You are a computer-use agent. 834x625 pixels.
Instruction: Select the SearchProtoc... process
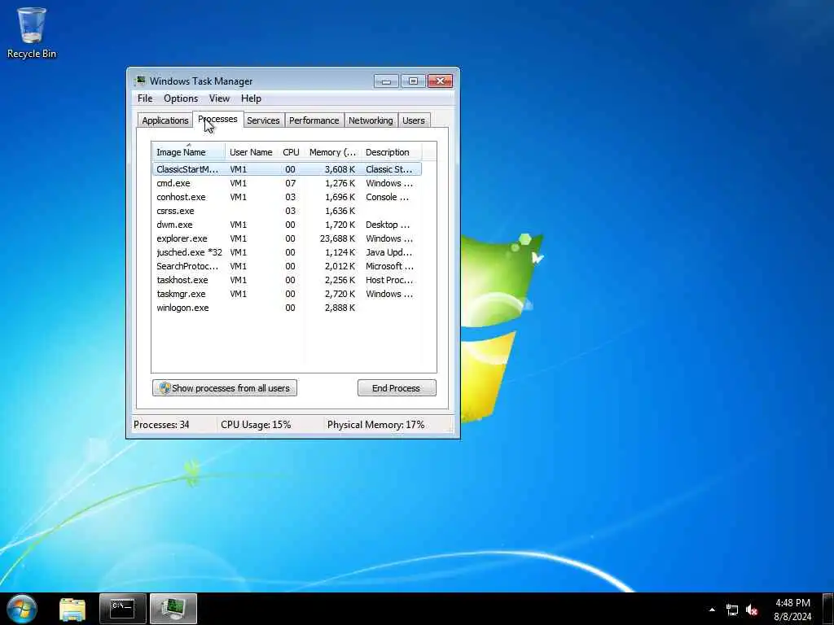[x=287, y=266]
